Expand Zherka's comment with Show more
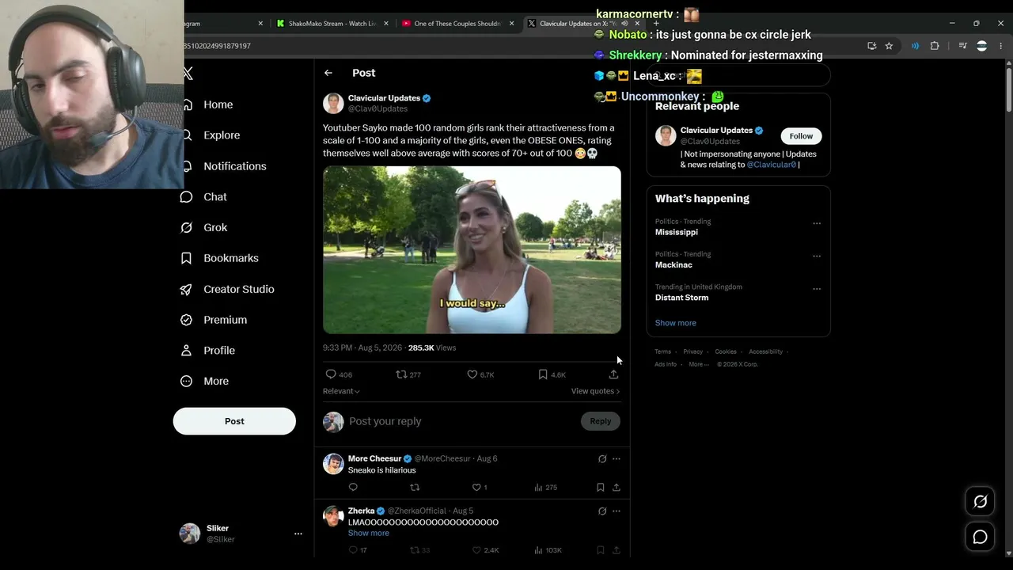The image size is (1013, 570). tap(369, 533)
